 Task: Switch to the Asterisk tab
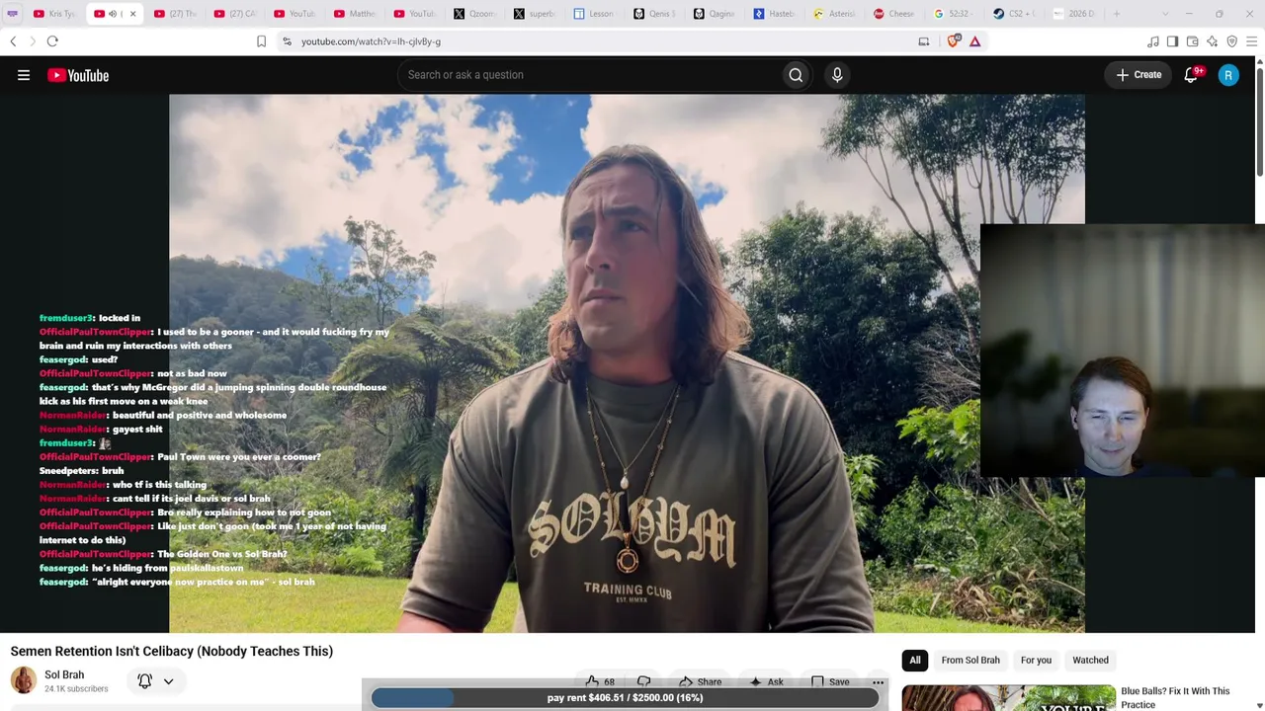click(x=835, y=14)
